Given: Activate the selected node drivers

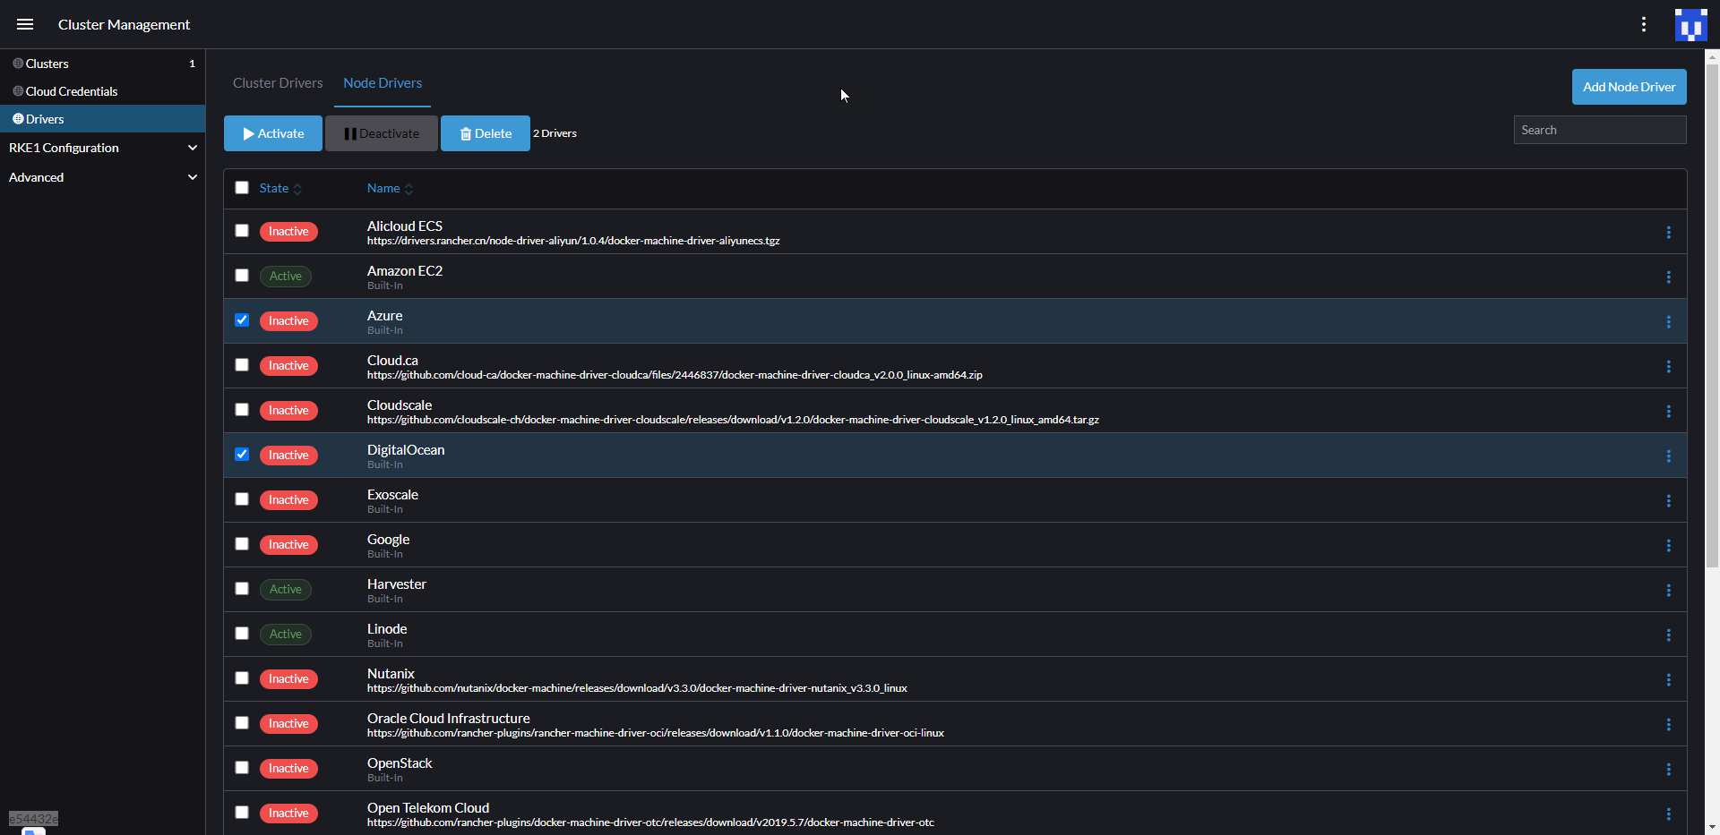Looking at the screenshot, I should click(x=272, y=132).
